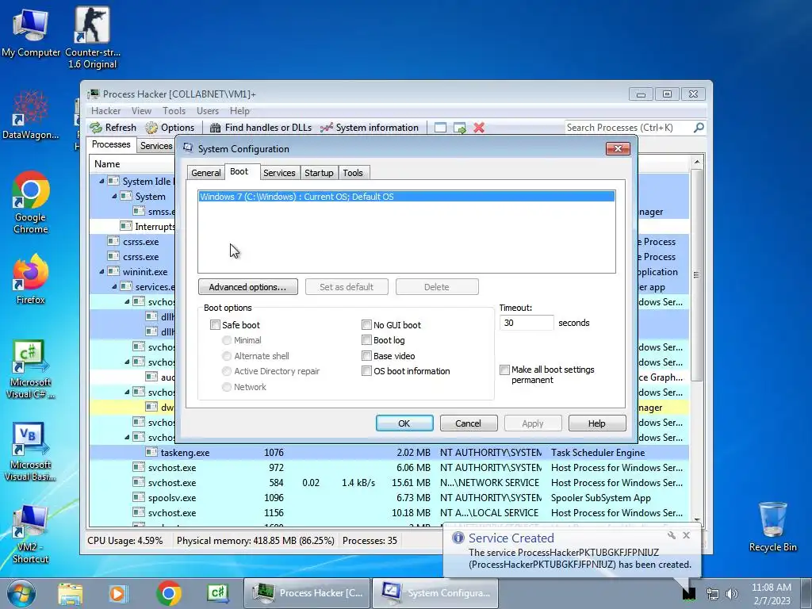Image resolution: width=812 pixels, height=609 pixels.
Task: Check Make all boot settings permanent
Action: coord(504,370)
